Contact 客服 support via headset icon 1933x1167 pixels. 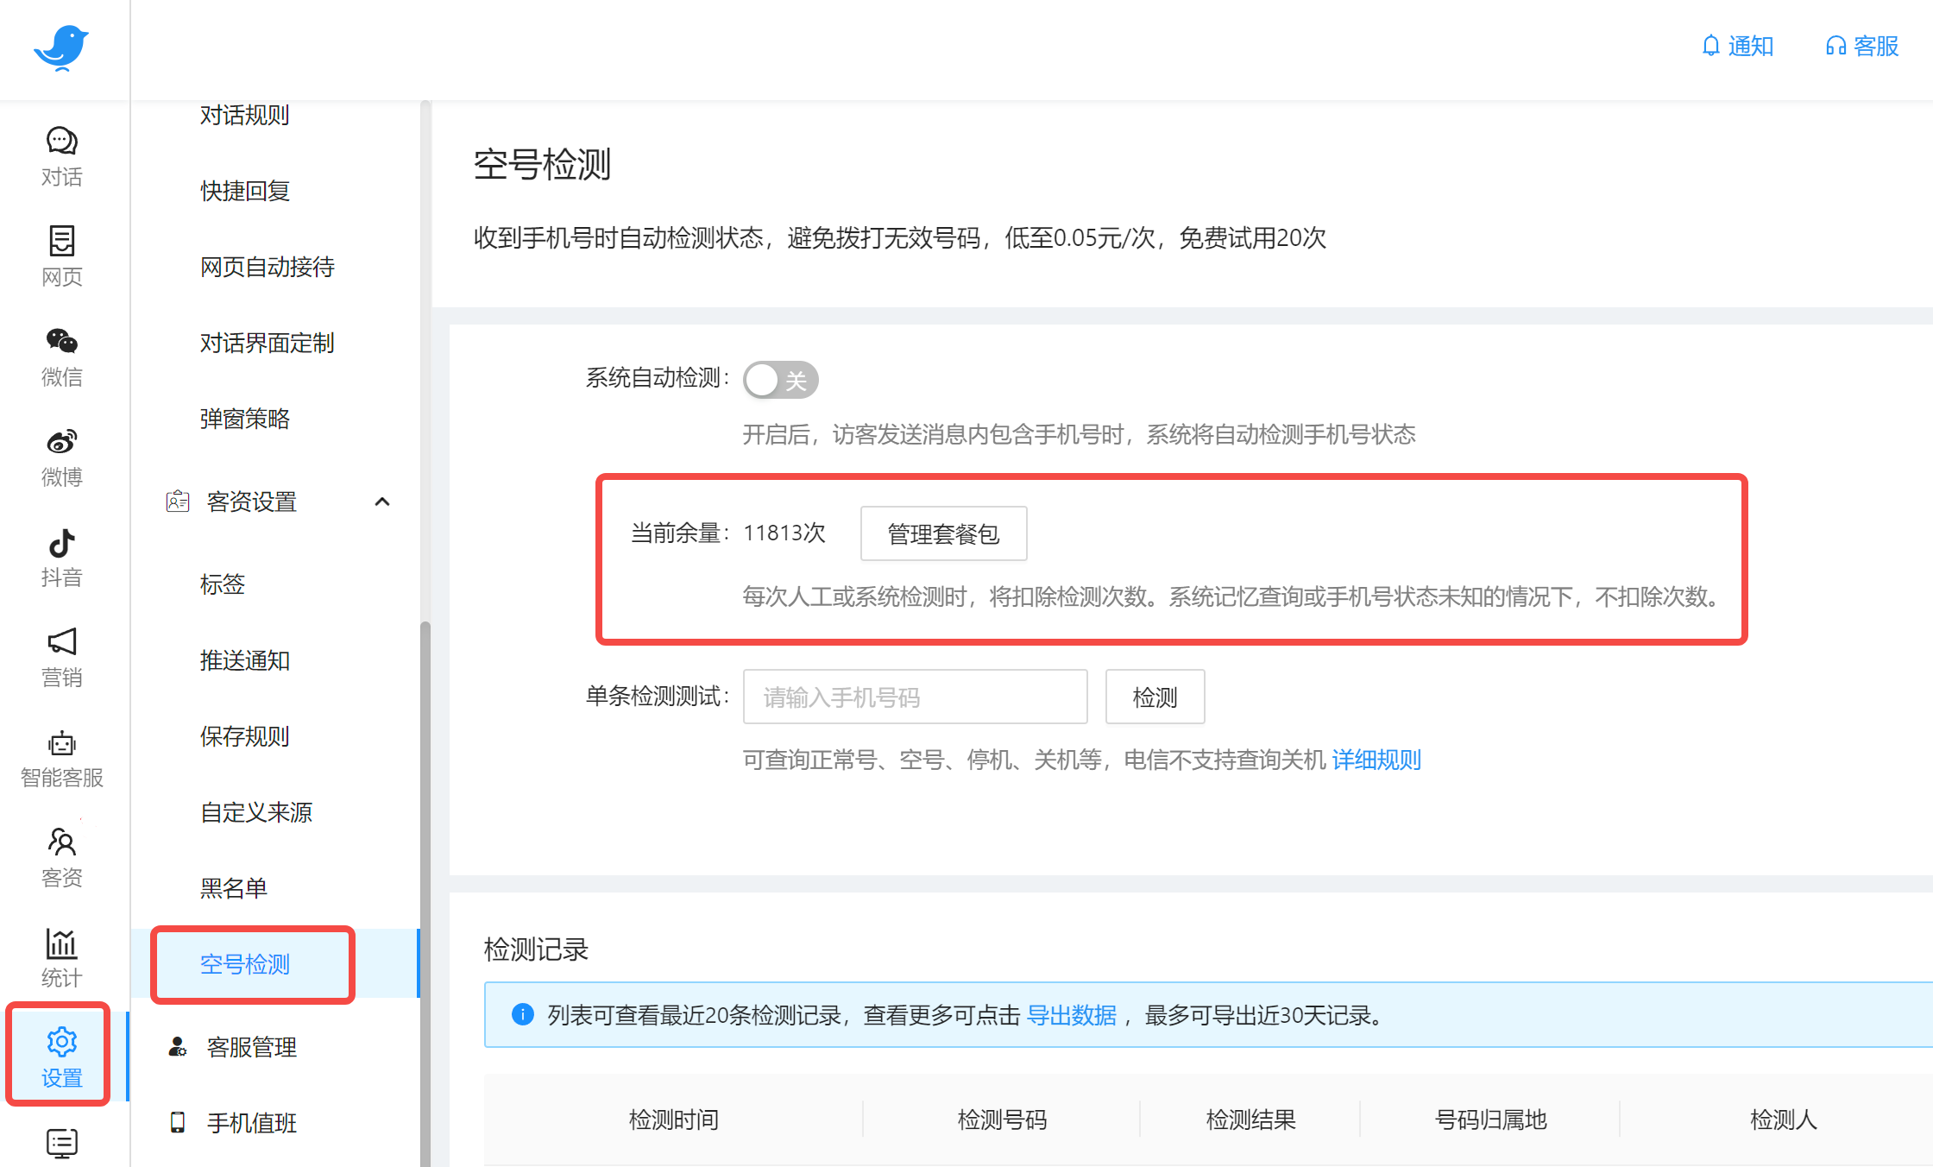(x=1860, y=46)
